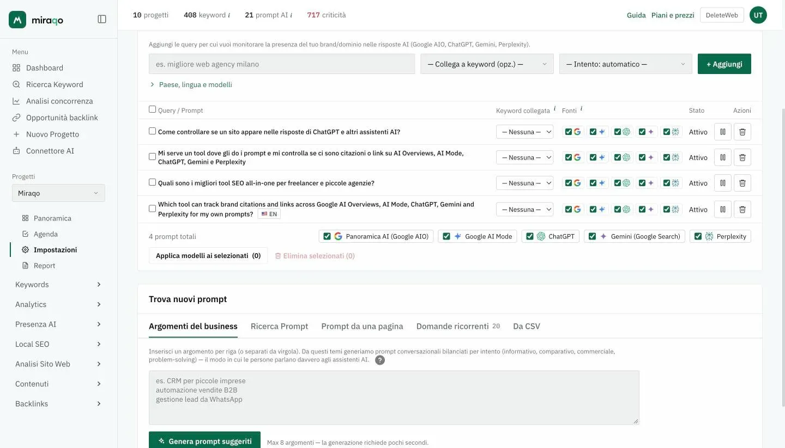Click the info icon next to Fonti
The width and height of the screenshot is (785, 448).
pyautogui.click(x=581, y=109)
